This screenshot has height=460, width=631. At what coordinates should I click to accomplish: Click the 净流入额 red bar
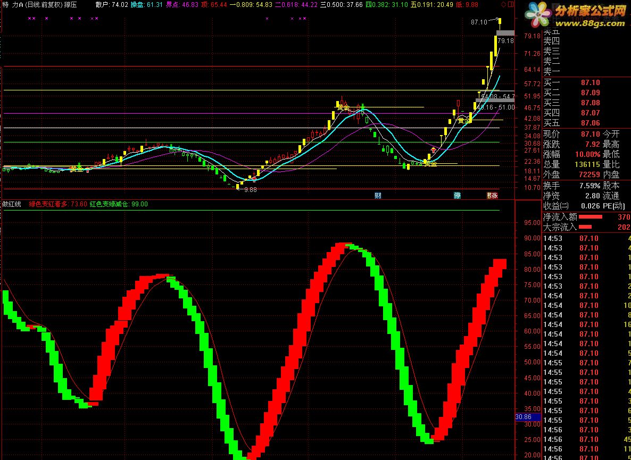[x=591, y=217]
